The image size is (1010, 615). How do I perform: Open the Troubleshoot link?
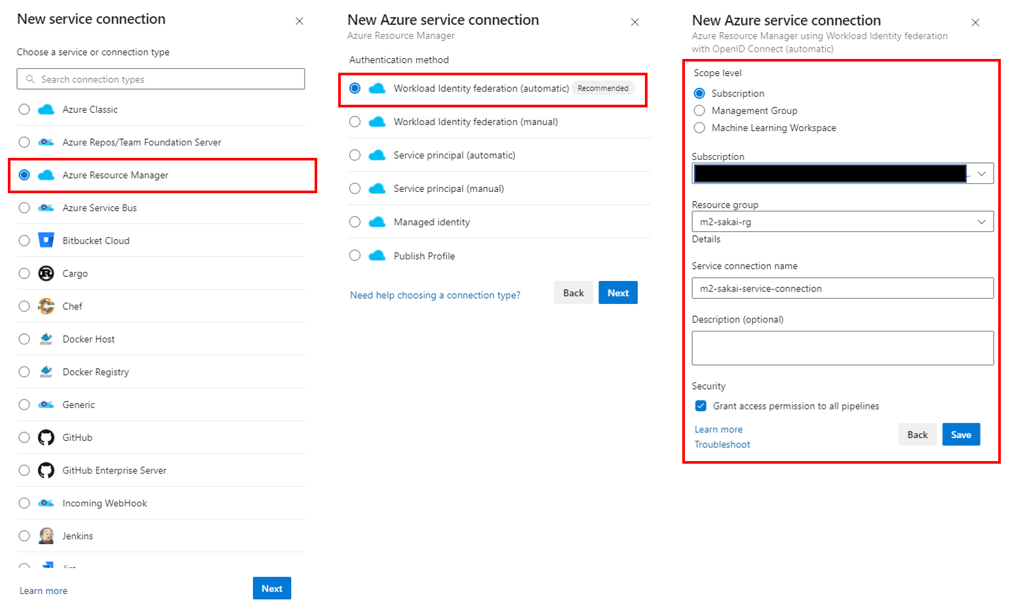tap(722, 445)
